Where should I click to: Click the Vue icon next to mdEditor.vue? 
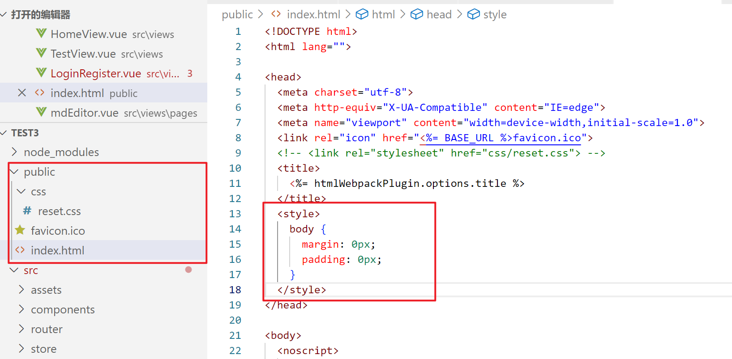click(x=41, y=112)
